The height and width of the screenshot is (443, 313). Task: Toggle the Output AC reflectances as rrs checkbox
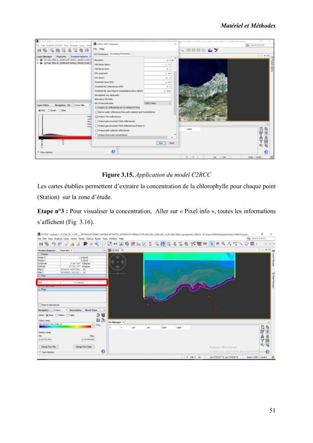(x=96, y=108)
